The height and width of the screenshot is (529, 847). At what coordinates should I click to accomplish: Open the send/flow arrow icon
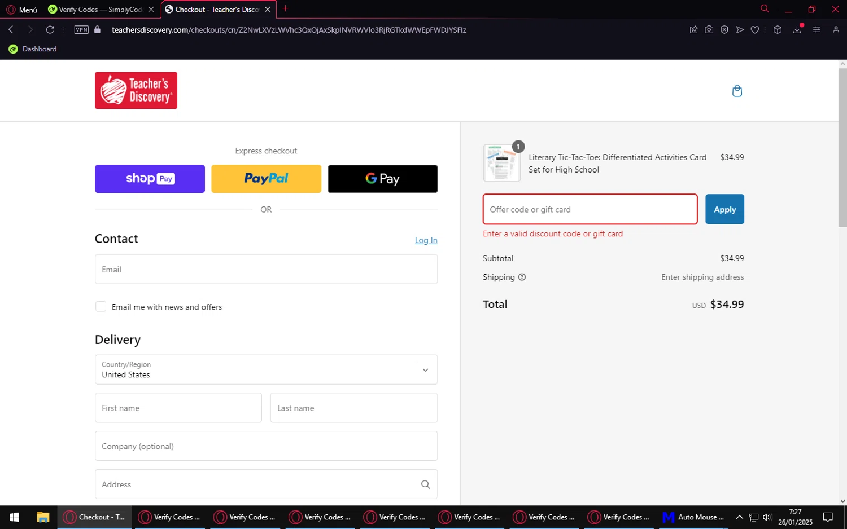(x=740, y=30)
